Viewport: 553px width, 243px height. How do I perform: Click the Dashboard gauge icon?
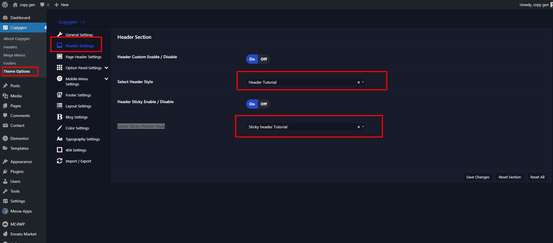tap(5, 18)
